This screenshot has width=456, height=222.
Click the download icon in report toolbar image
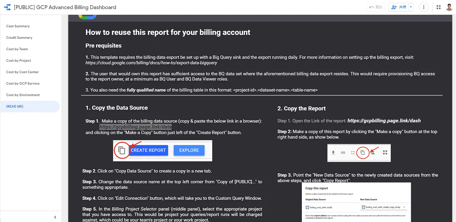(x=333, y=153)
